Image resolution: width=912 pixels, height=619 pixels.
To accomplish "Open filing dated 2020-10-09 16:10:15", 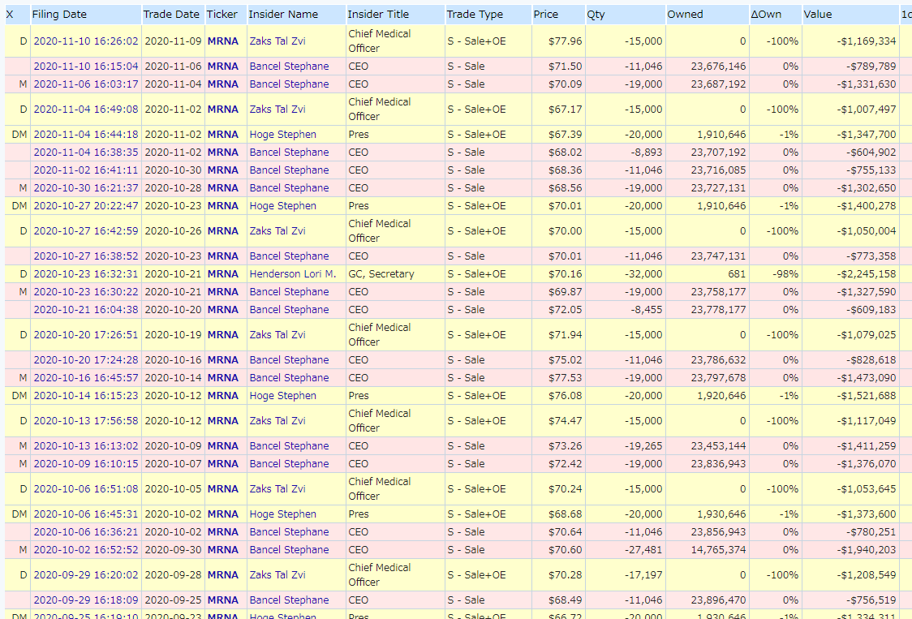I will [x=86, y=464].
